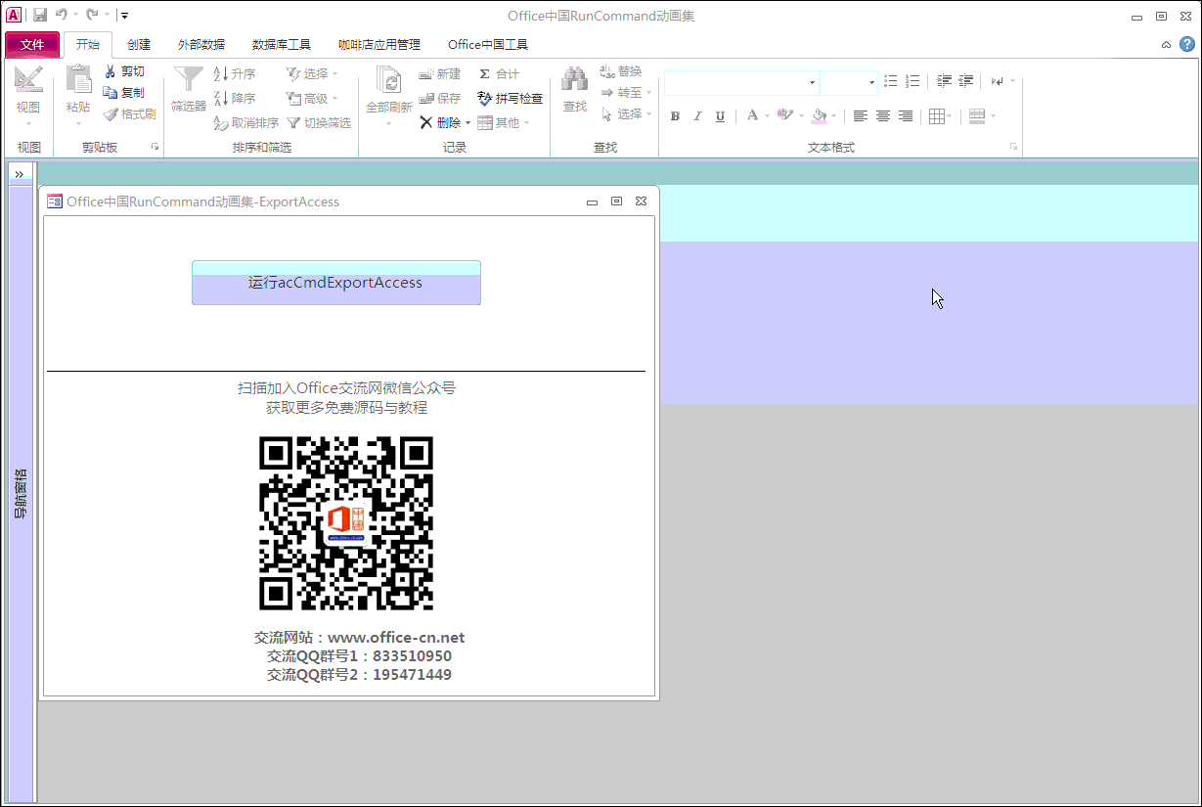Image resolution: width=1202 pixels, height=807 pixels.
Task: Open the font size combo box dropdown
Action: click(871, 83)
